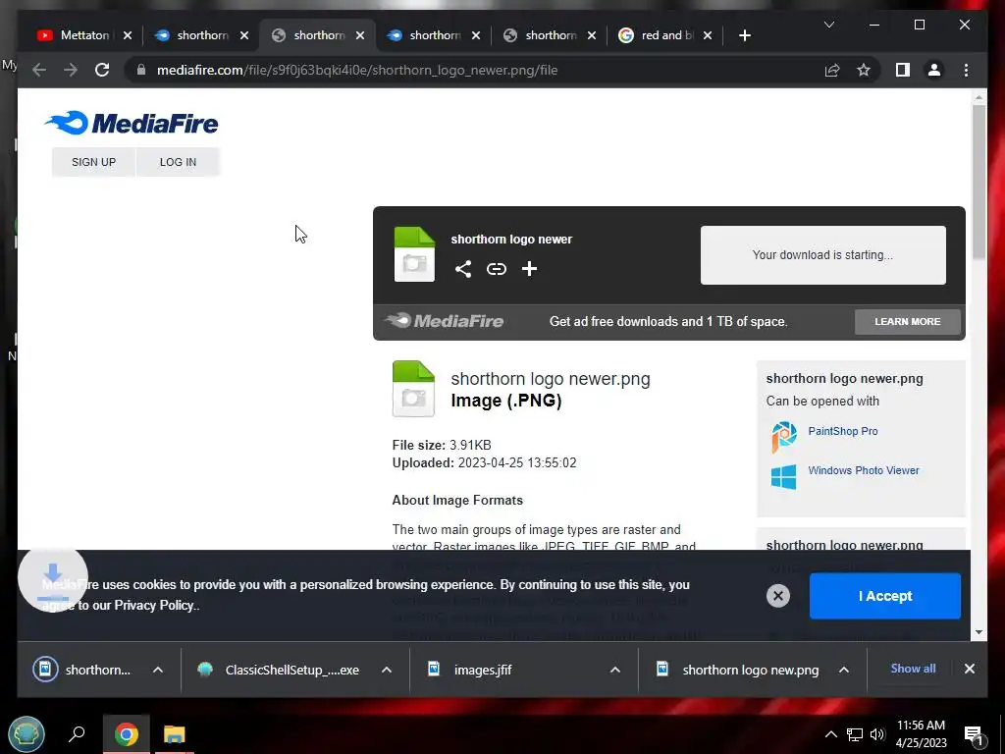The image size is (1005, 754).
Task: Open the Windows Photo Viewer link
Action: click(x=863, y=470)
